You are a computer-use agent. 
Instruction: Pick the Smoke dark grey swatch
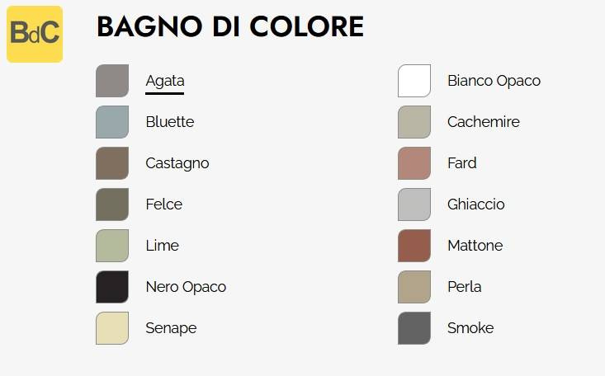(x=414, y=328)
